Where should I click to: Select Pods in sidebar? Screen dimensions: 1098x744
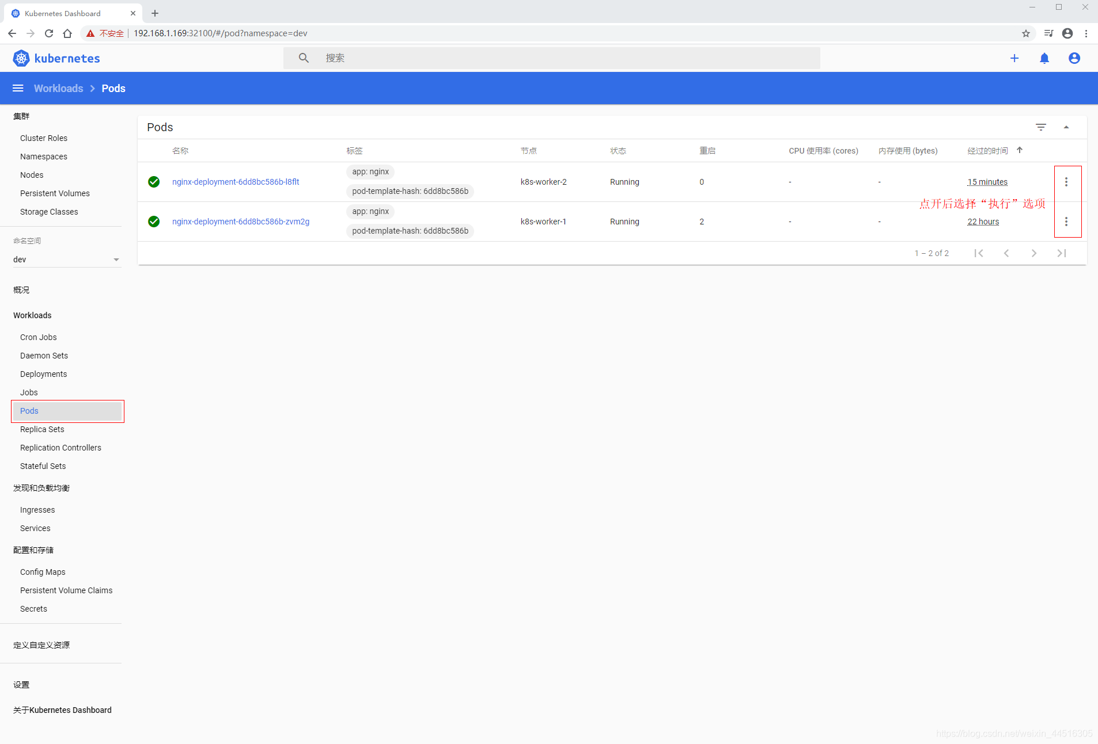point(67,411)
